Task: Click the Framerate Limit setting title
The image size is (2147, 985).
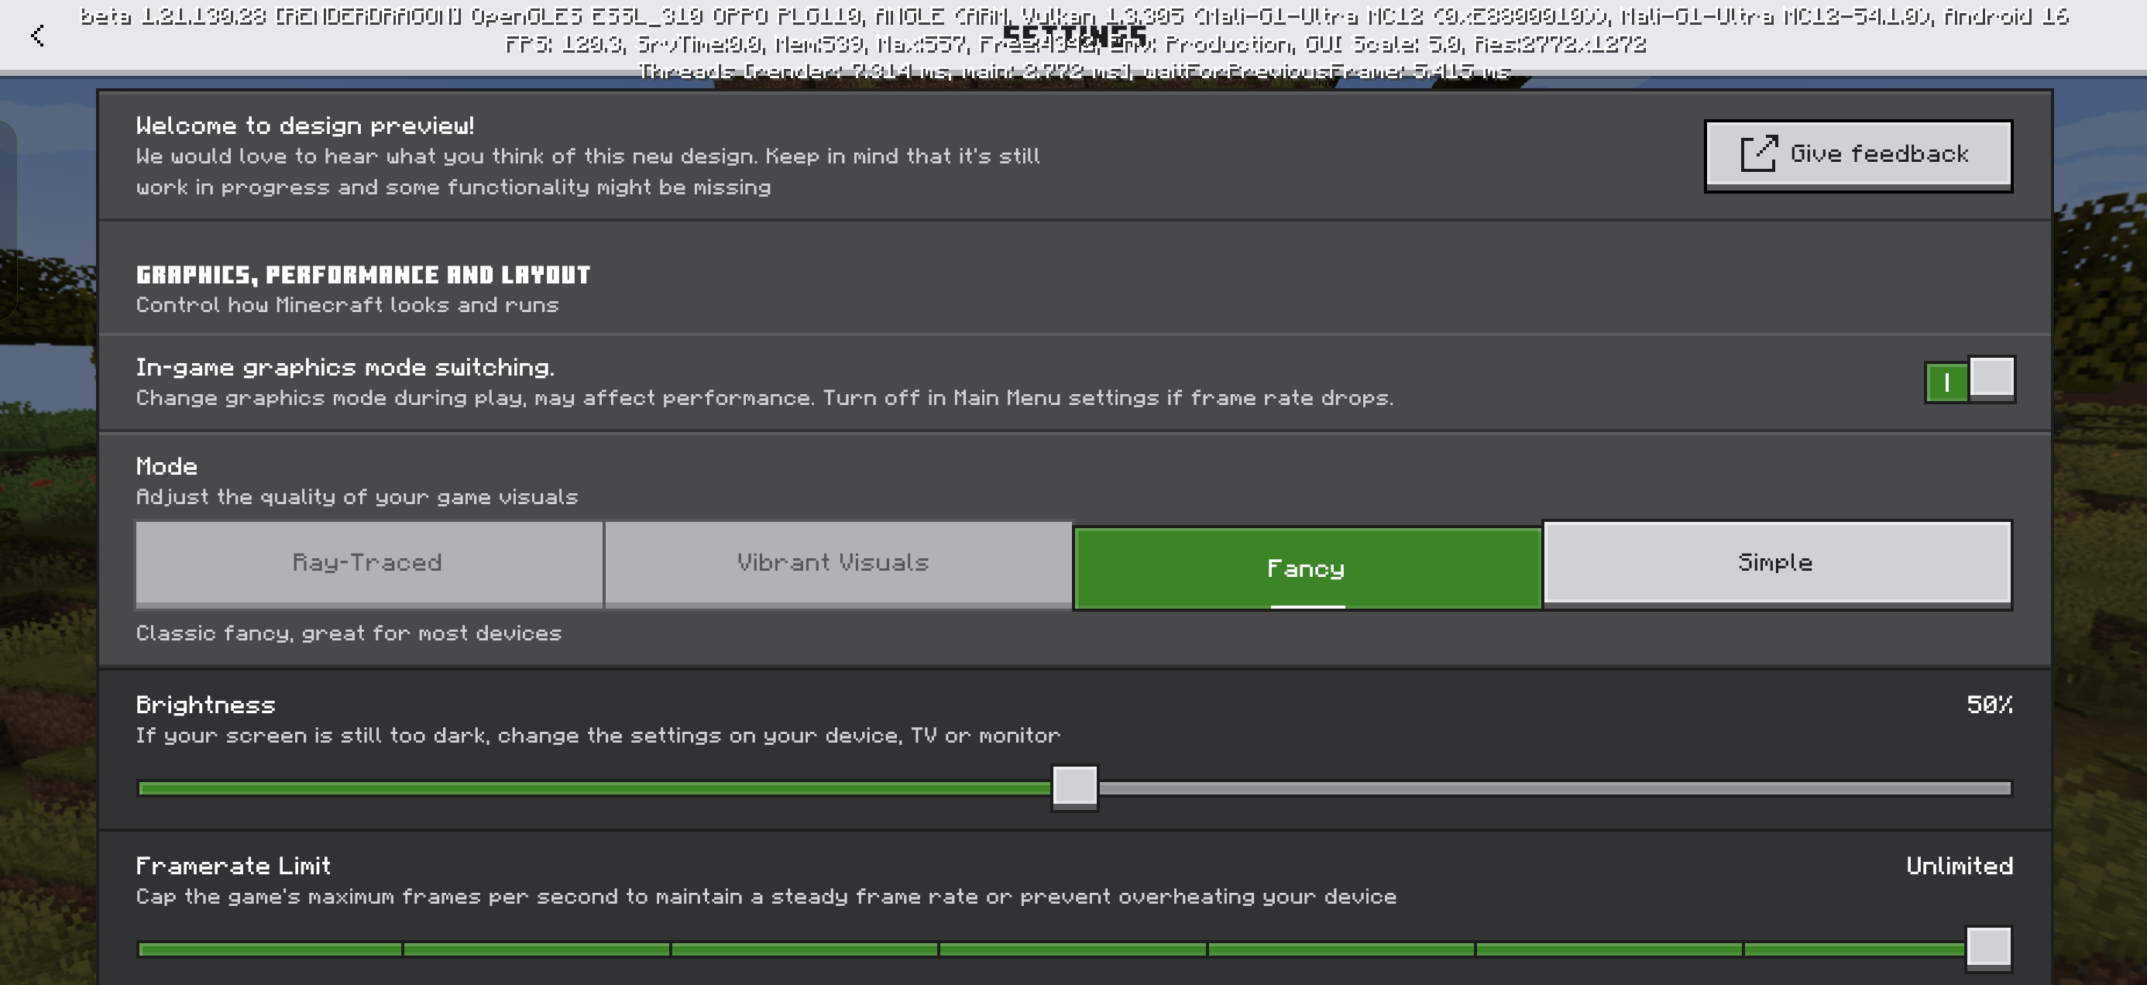Action: point(233,866)
